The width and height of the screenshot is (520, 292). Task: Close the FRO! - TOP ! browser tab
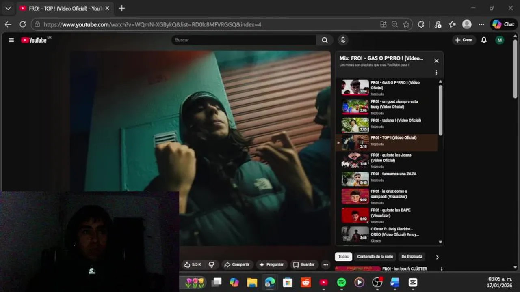click(x=107, y=8)
